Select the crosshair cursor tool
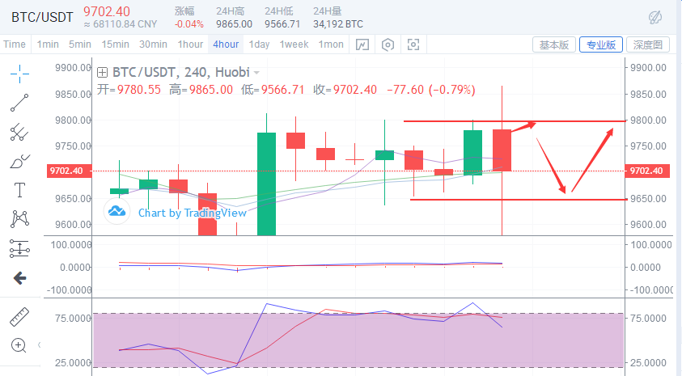The height and width of the screenshot is (376, 682). [19, 74]
